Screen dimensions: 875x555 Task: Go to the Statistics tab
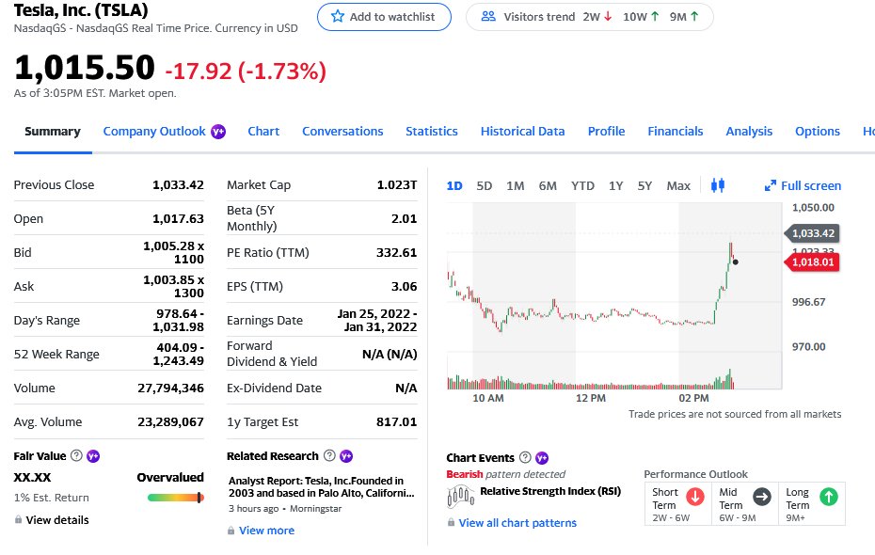[x=431, y=132]
